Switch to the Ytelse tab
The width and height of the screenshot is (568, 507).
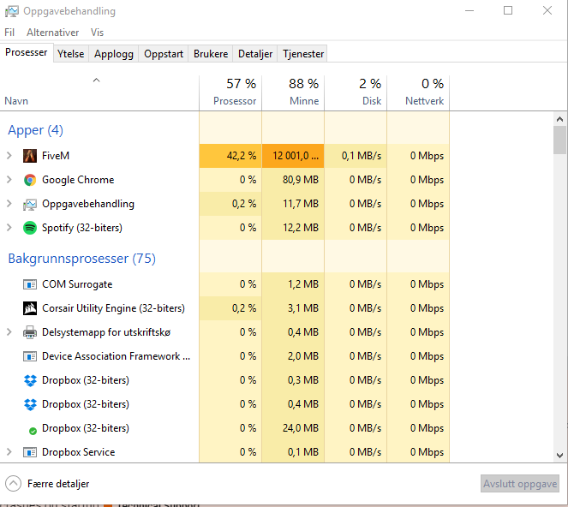coord(70,54)
